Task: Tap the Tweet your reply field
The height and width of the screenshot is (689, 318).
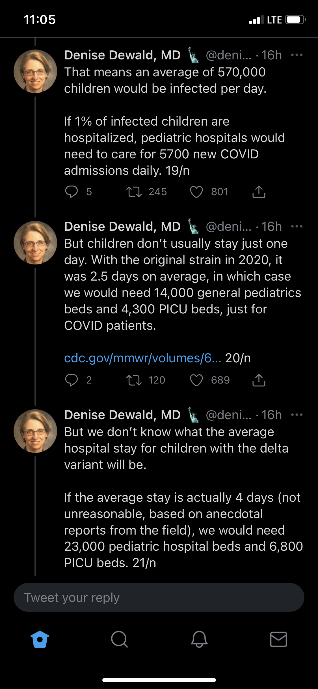Action: pyautogui.click(x=159, y=597)
